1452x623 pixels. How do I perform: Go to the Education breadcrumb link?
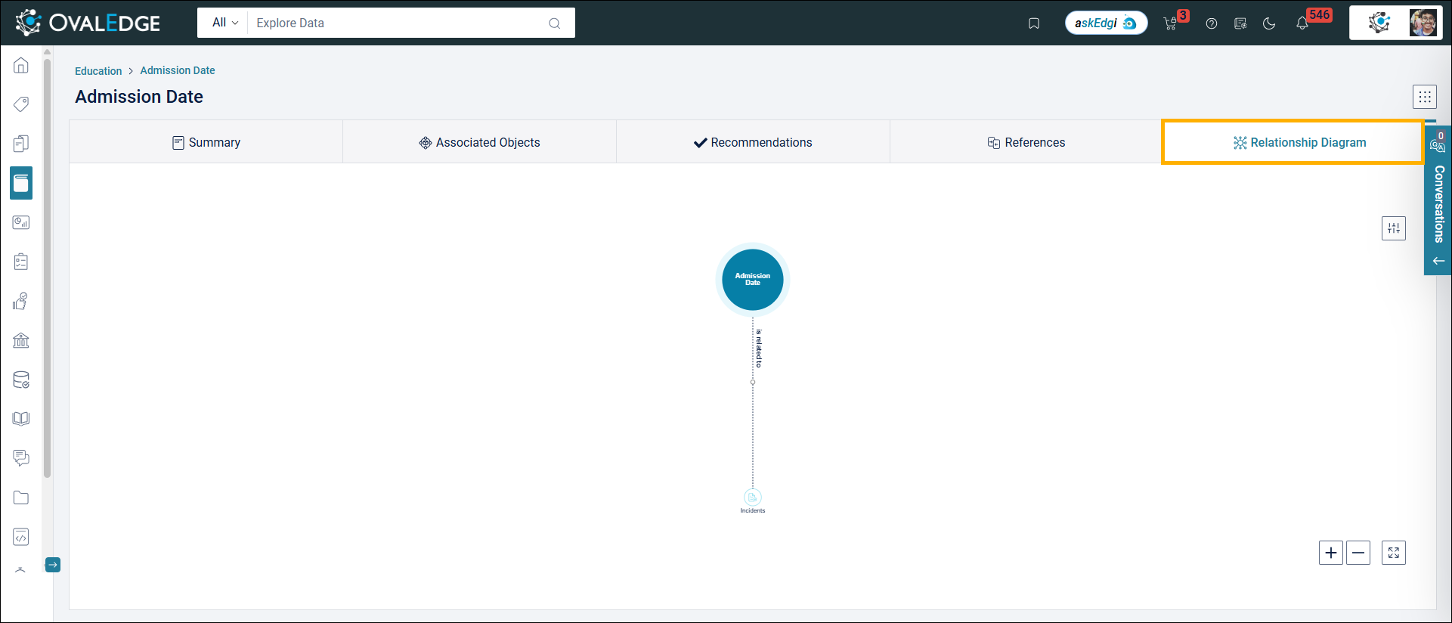pyautogui.click(x=98, y=71)
